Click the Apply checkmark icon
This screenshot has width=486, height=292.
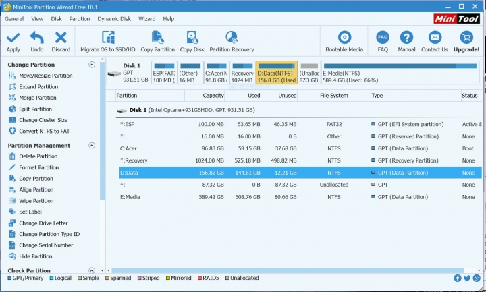13,38
